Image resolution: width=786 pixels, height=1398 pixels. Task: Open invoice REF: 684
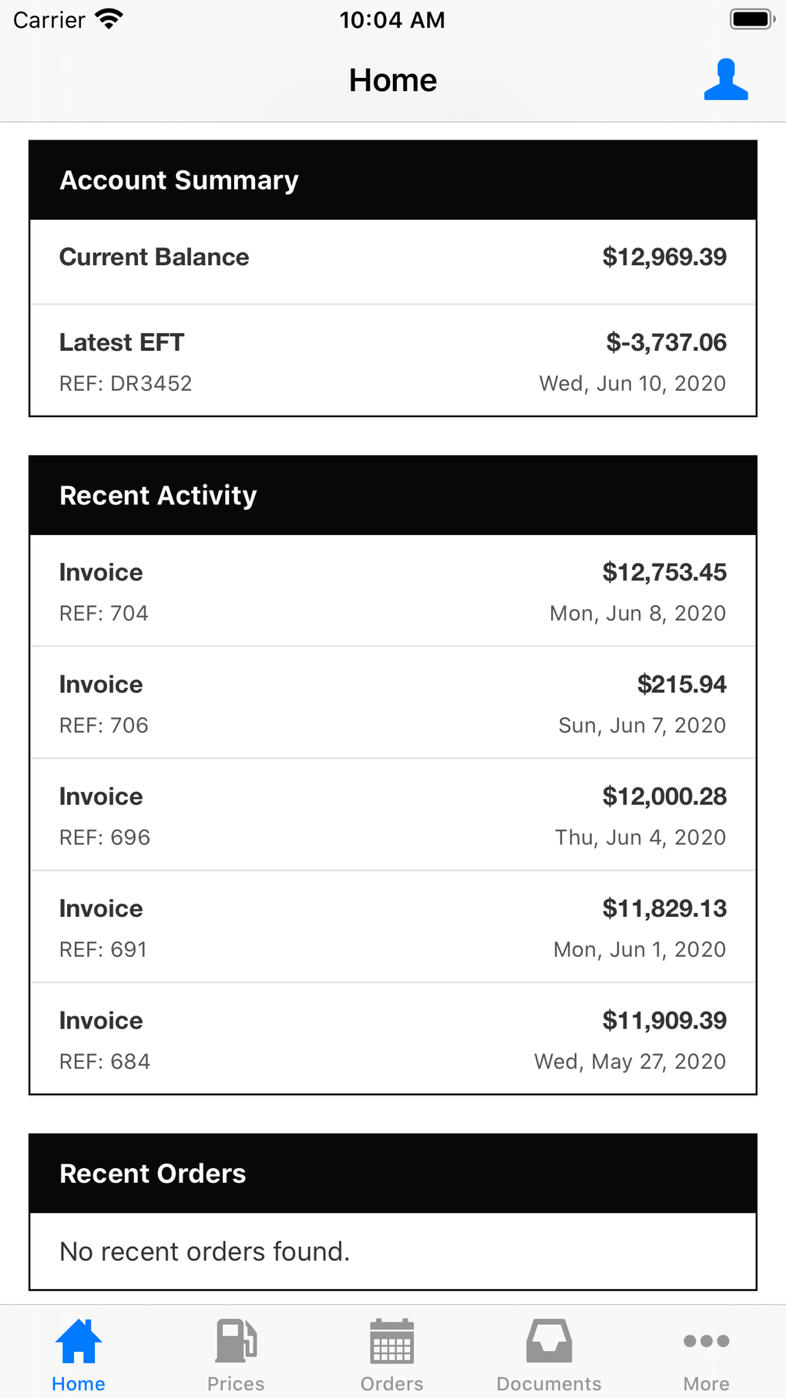pos(393,1039)
